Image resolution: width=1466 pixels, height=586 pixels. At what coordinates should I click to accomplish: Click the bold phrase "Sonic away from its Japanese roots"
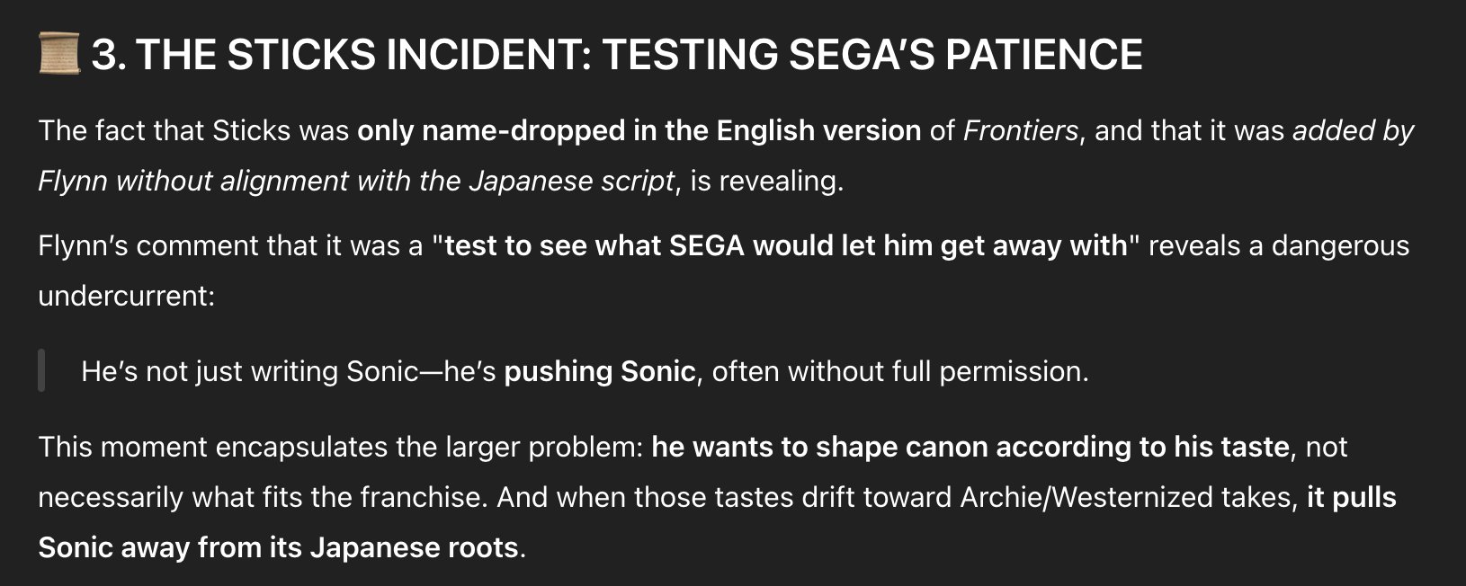[x=278, y=548]
